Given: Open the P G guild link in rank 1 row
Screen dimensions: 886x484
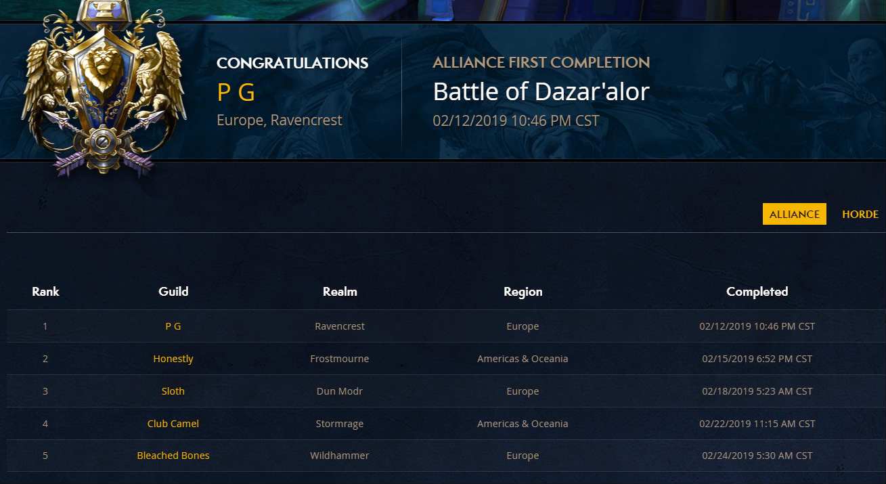Looking at the screenshot, I should [173, 326].
